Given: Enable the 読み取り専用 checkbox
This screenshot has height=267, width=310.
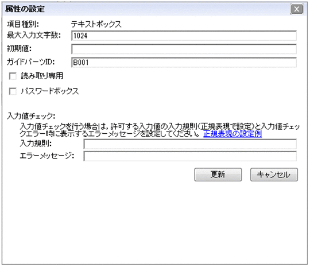Looking at the screenshot, I should coord(13,76).
